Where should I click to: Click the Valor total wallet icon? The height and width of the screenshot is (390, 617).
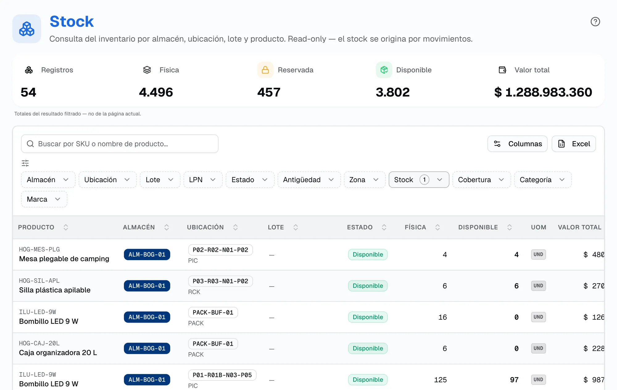(x=502, y=70)
